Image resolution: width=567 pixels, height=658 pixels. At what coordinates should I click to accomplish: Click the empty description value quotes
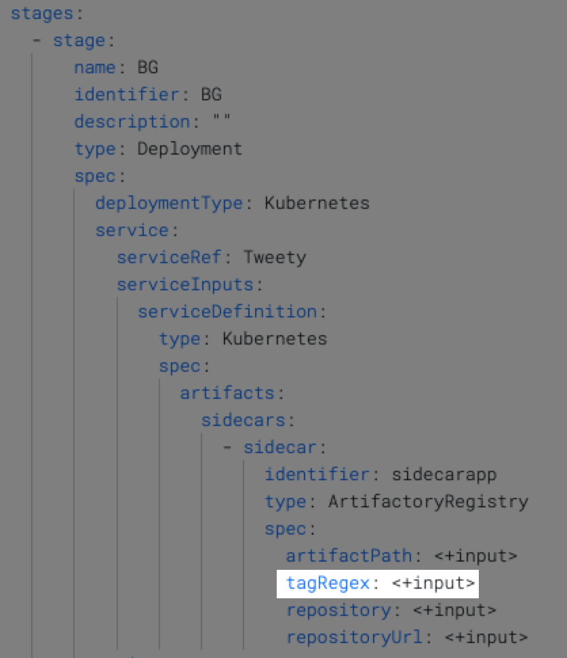point(222,122)
